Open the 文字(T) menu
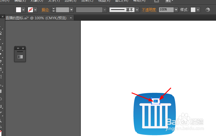Viewport: 216px width, 136px height. point(54,1)
